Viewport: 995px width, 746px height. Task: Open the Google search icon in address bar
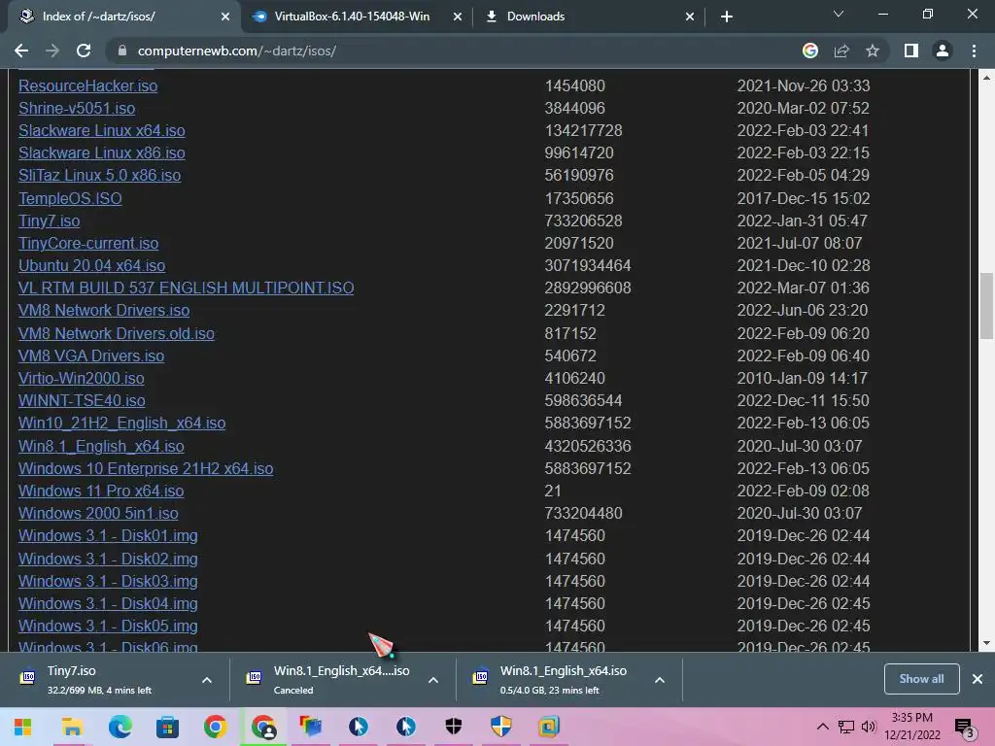(810, 51)
